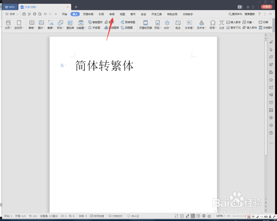The height and width of the screenshot is (221, 277).
Task: Click the Print icon in quick access toolbar
Action: [35, 14]
